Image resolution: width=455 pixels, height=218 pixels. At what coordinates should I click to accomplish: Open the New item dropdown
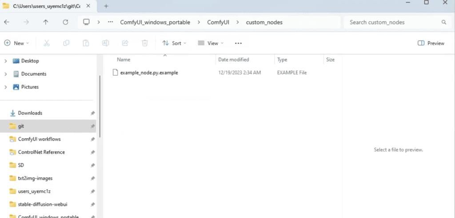16,43
